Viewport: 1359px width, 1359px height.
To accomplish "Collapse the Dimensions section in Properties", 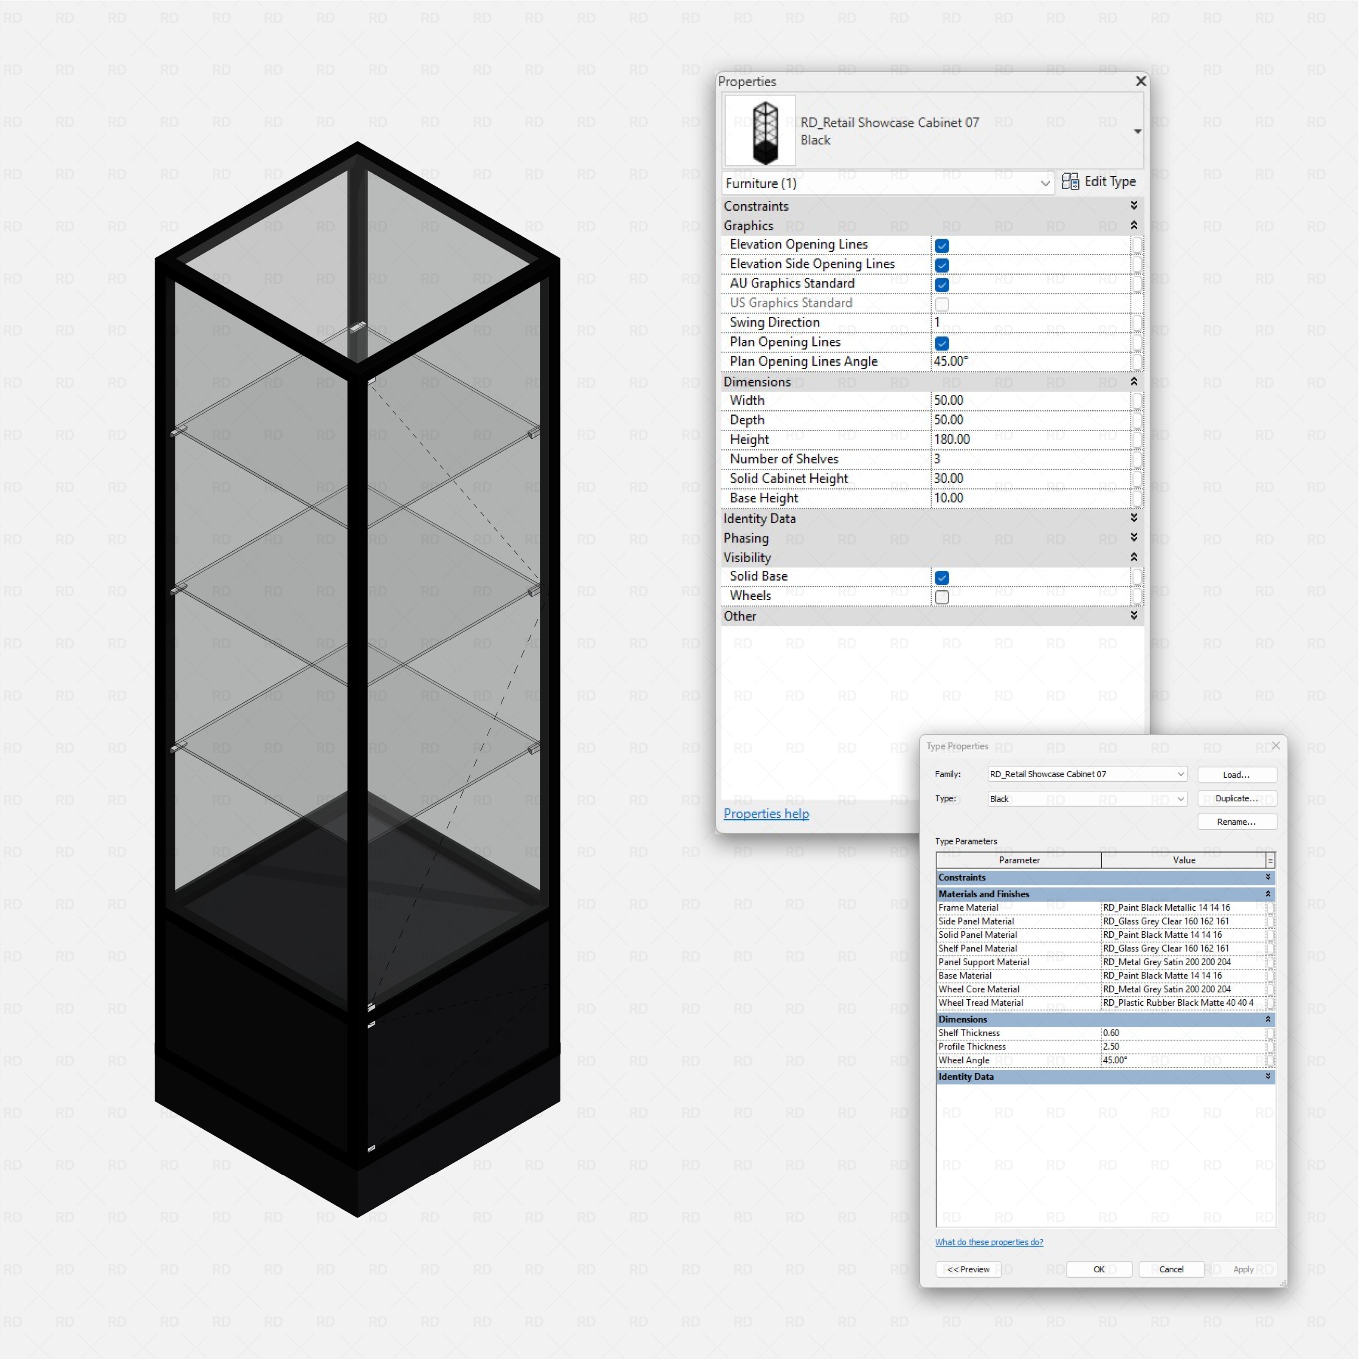I will click(1134, 381).
